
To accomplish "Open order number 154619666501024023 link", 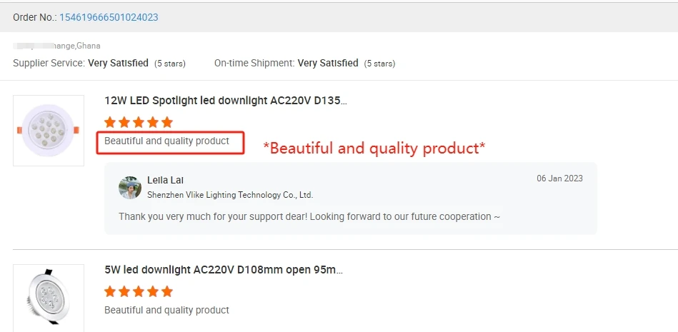I will pyautogui.click(x=109, y=17).
